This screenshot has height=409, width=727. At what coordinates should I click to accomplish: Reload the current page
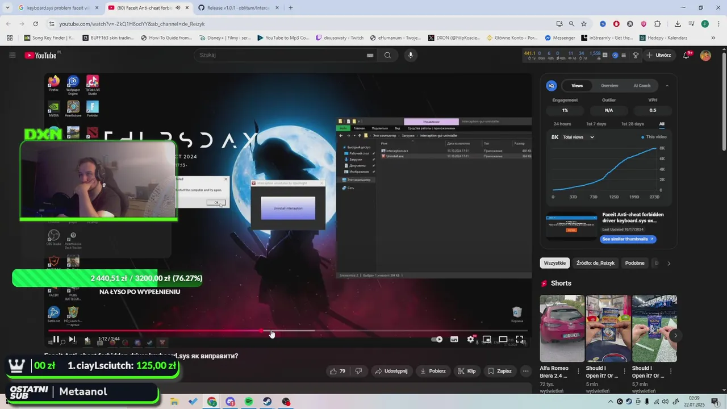35,24
